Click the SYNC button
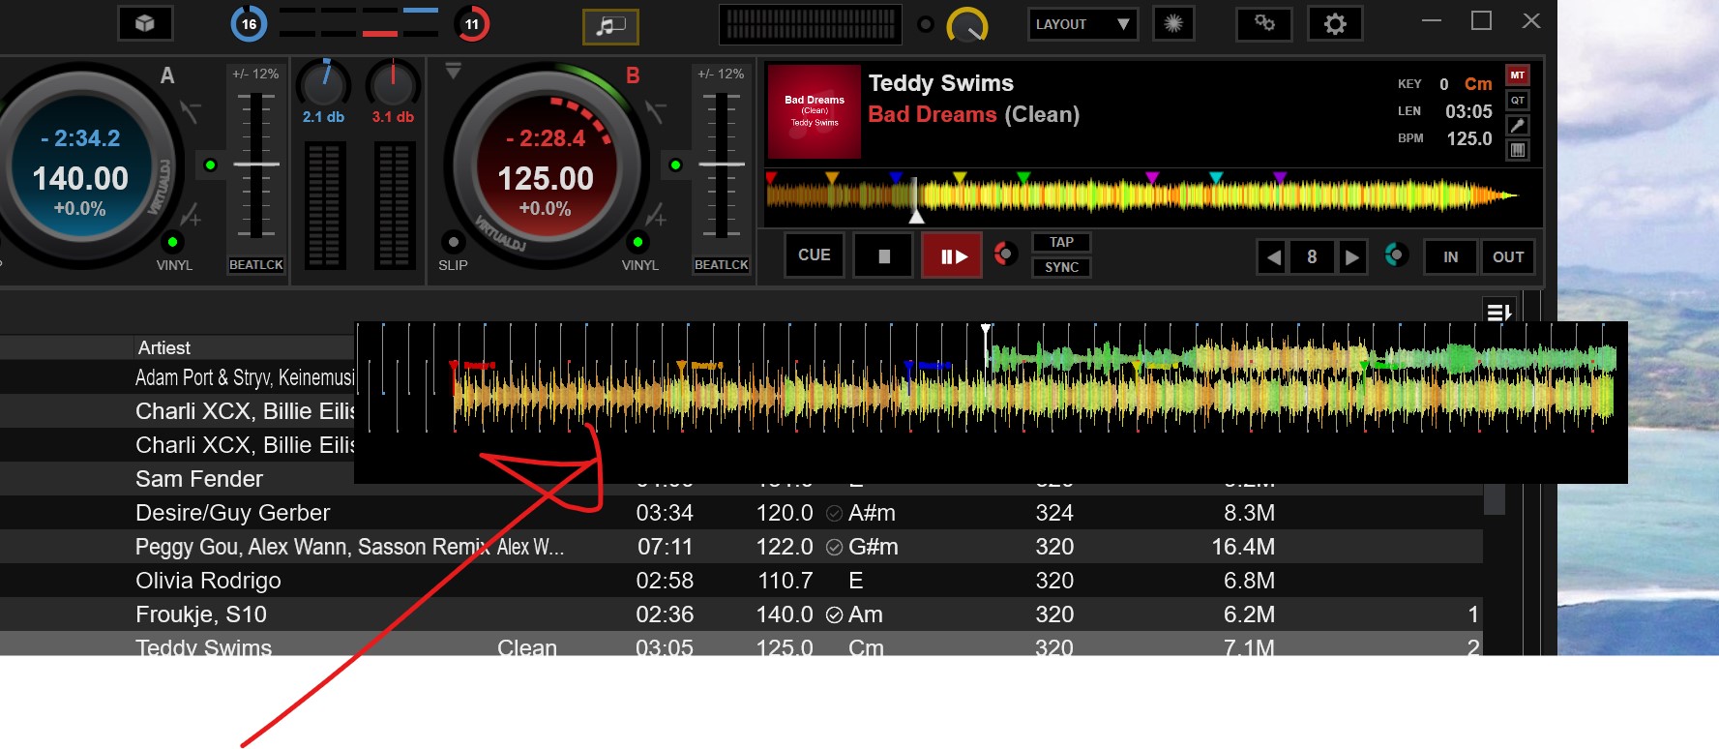The height and width of the screenshot is (749, 1719). click(x=1061, y=267)
